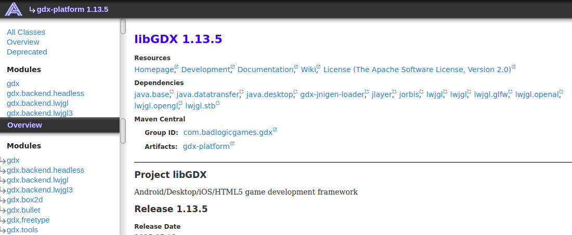Open the gdx.bullet module
Viewport: 572px width, 235px height.
point(23,210)
